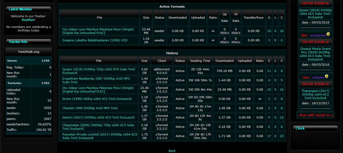Click the Latest Member panel header
Image resolution: width=343 pixels, height=153 pixels.
28,9
